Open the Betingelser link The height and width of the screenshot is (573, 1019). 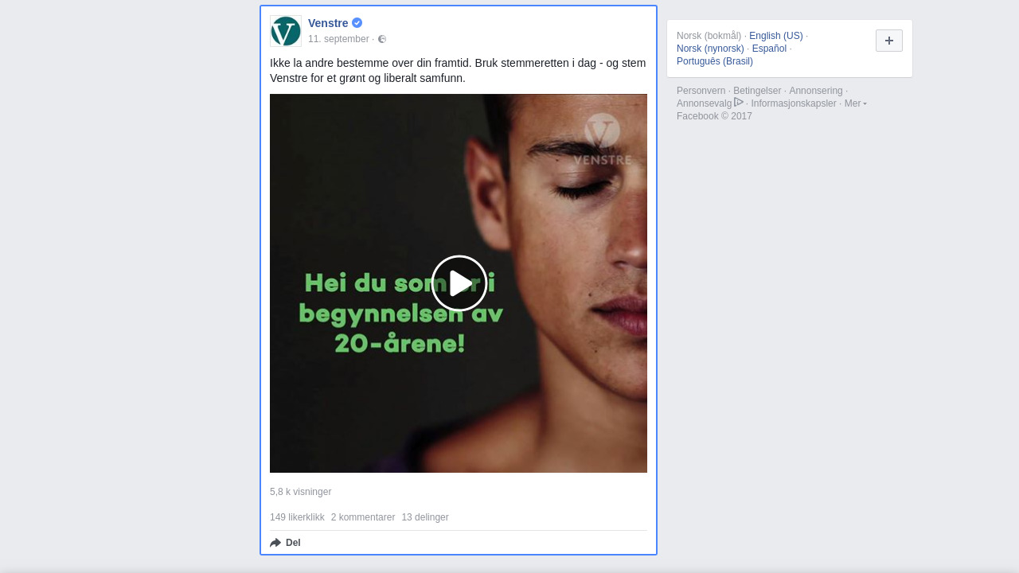coord(757,91)
